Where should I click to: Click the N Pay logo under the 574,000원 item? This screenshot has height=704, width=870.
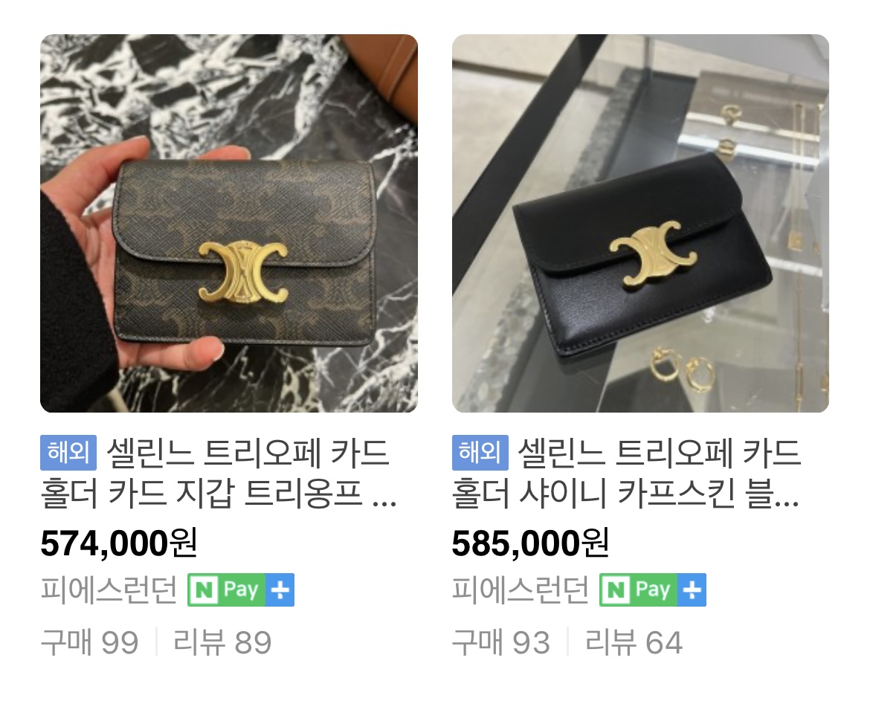pos(226,590)
